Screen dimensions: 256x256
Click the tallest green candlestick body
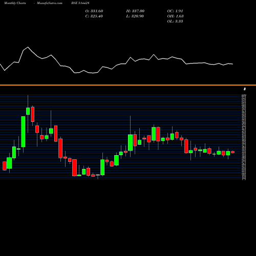(x=23, y=132)
